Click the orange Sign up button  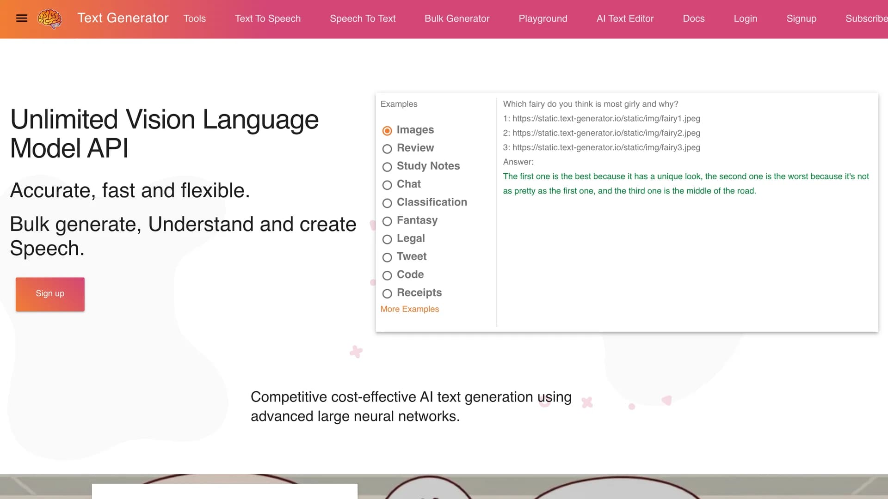point(50,294)
